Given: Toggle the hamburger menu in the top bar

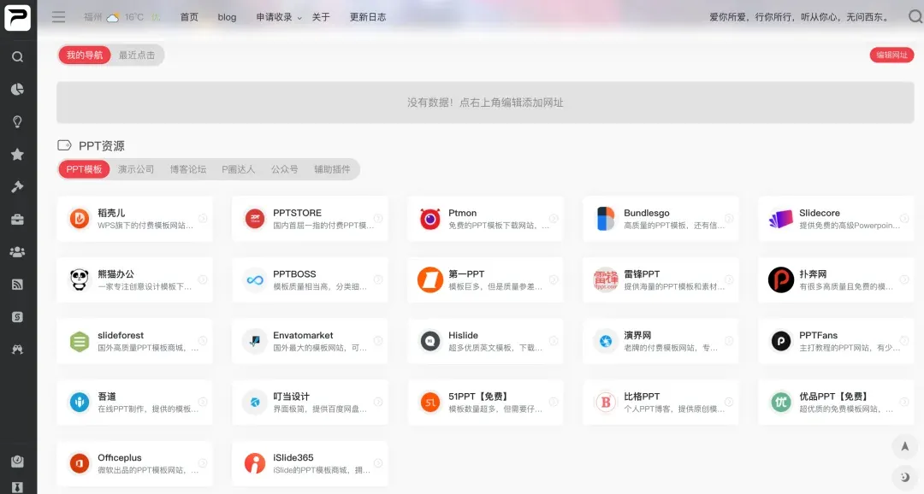Looking at the screenshot, I should tap(58, 17).
